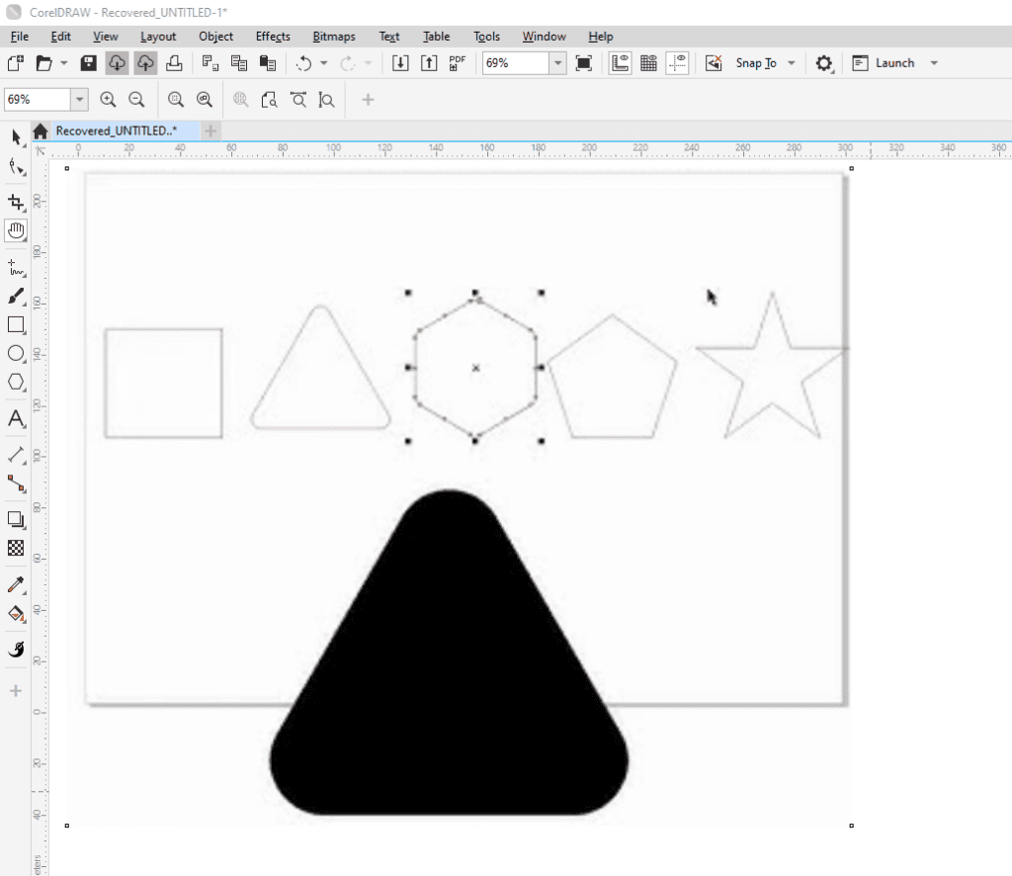Toggle the document grid display

click(x=649, y=62)
